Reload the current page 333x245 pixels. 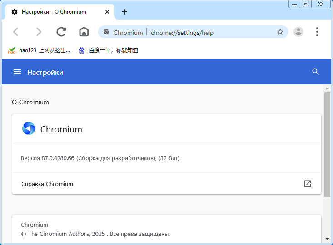(x=61, y=32)
